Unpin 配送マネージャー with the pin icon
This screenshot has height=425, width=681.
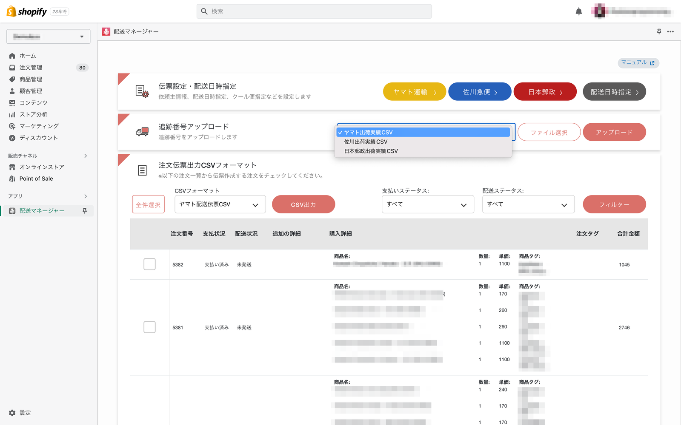(85, 210)
